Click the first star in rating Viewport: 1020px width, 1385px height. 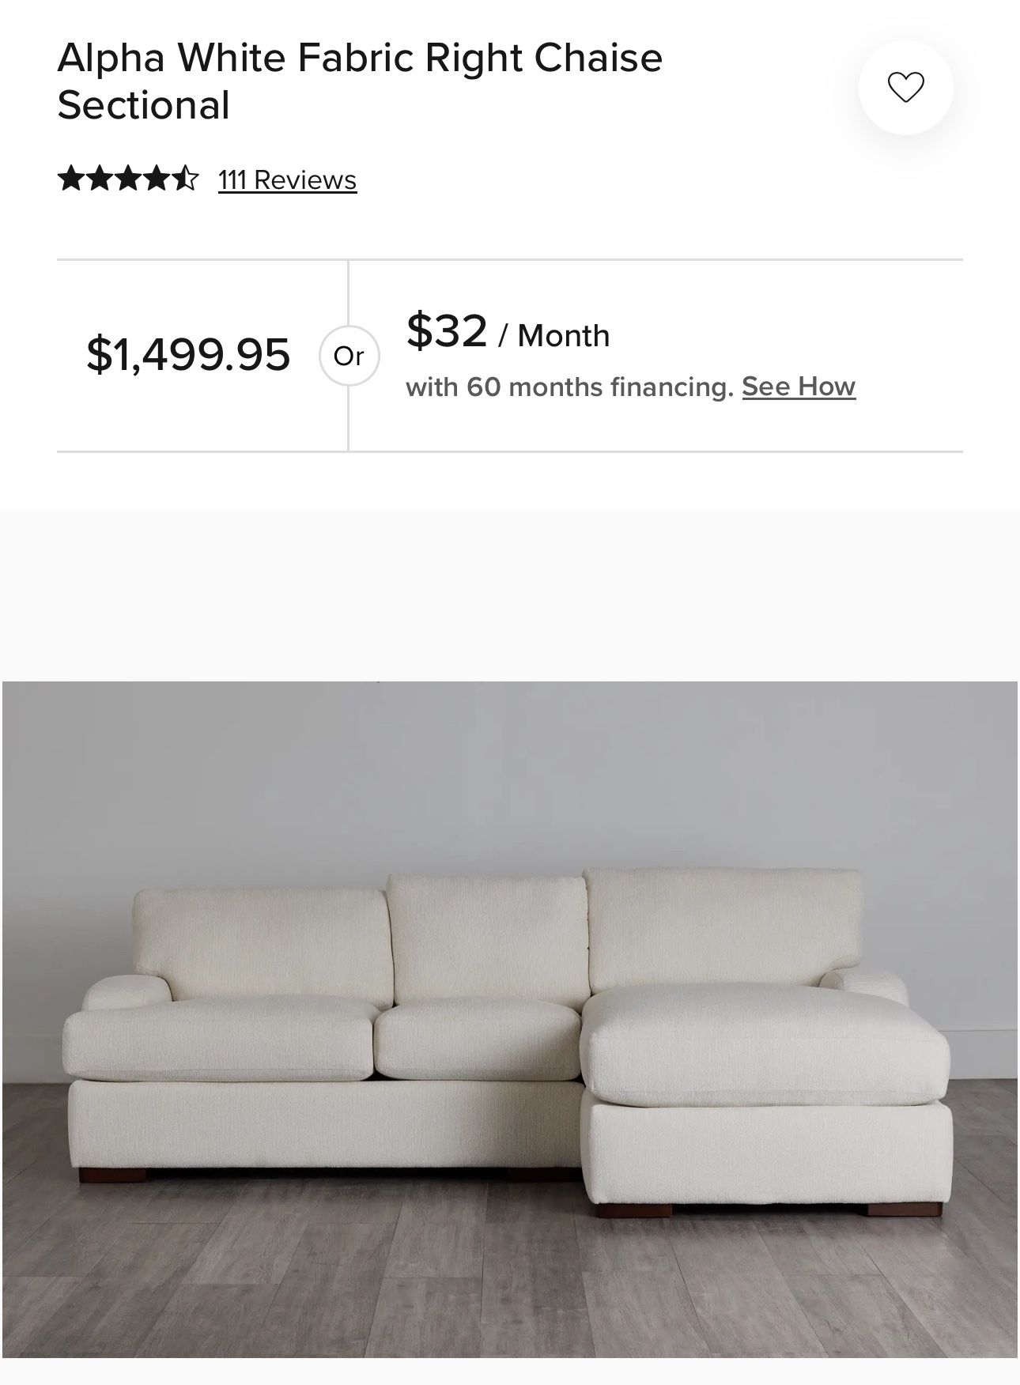pos(70,179)
